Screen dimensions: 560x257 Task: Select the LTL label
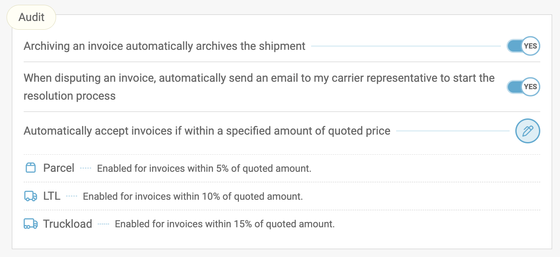pyautogui.click(x=52, y=196)
